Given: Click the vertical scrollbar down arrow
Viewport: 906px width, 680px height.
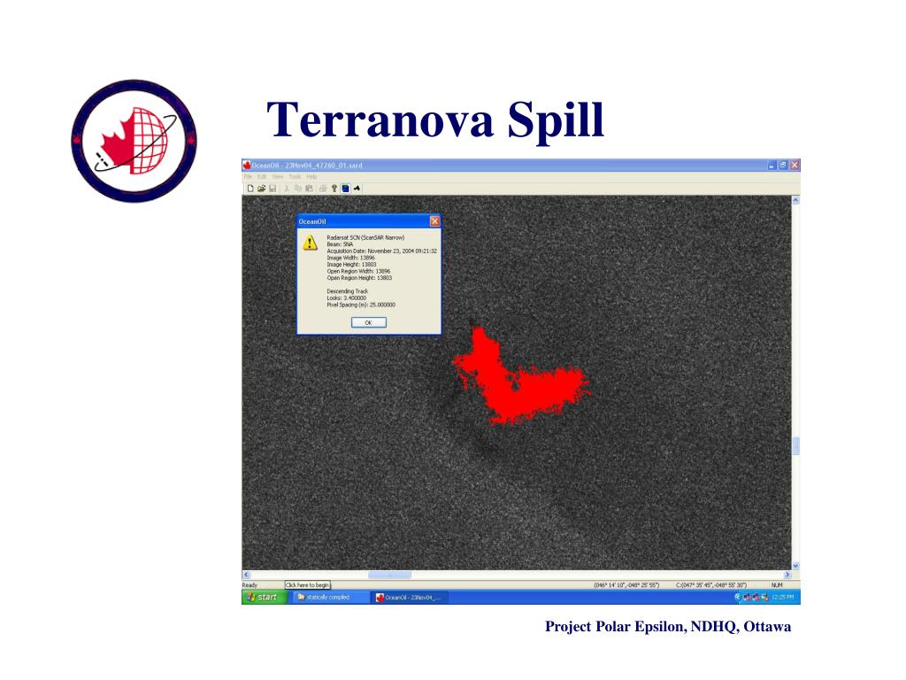Looking at the screenshot, I should (x=795, y=566).
